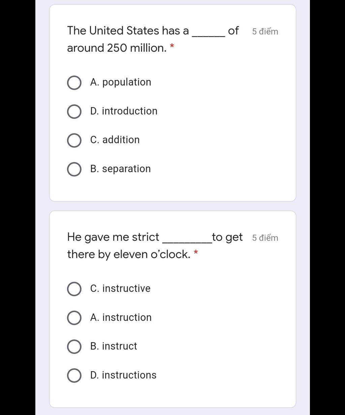
Task: Click the red asterisk after 'eleven o'clock.'
Action: tap(196, 252)
